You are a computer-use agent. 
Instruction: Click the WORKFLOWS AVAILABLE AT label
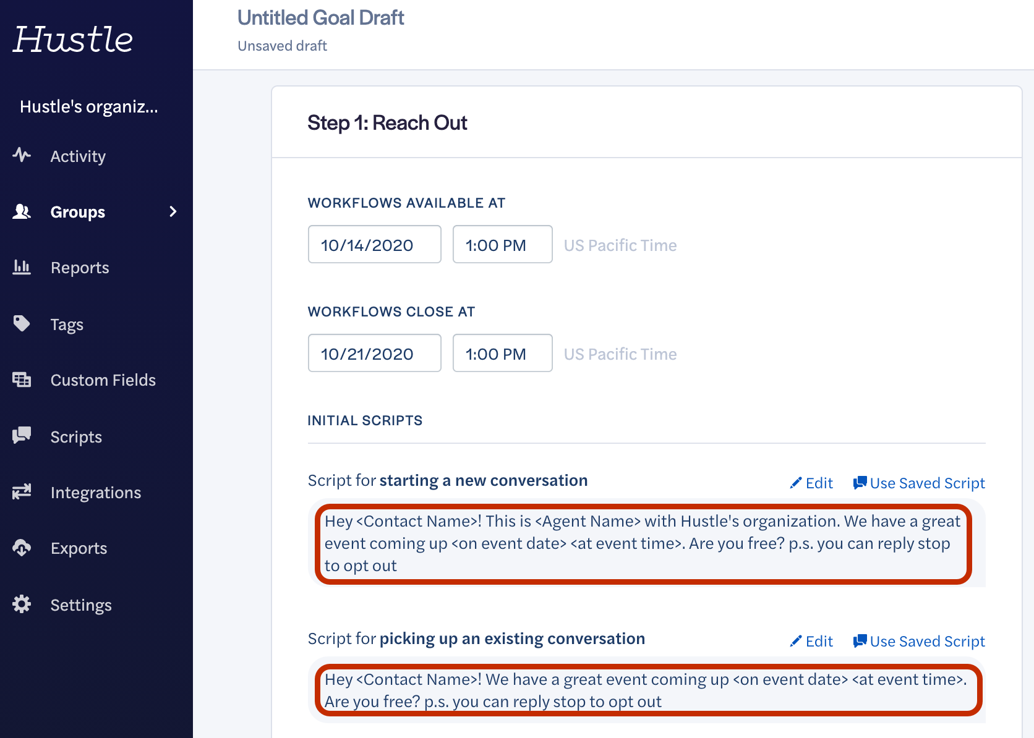[406, 203]
